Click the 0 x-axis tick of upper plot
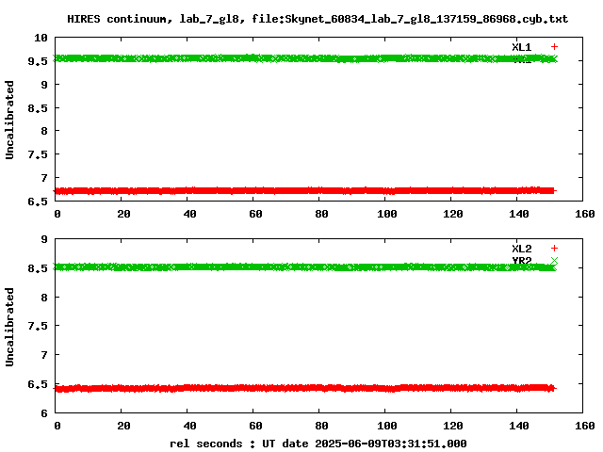Screen dimensions: 603x452 click(57, 214)
